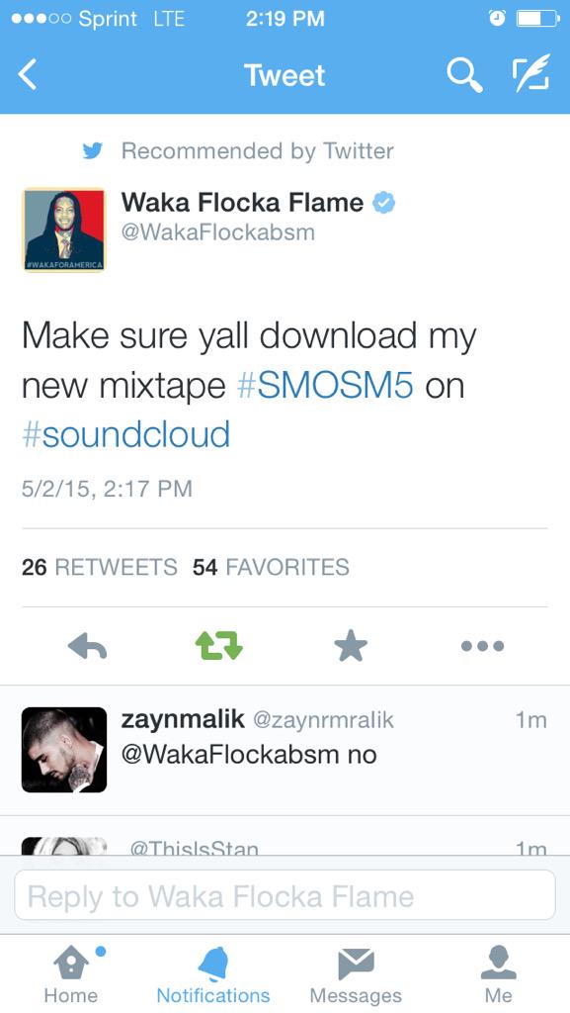Open the Home tab
The image size is (570, 1013).
(x=71, y=974)
